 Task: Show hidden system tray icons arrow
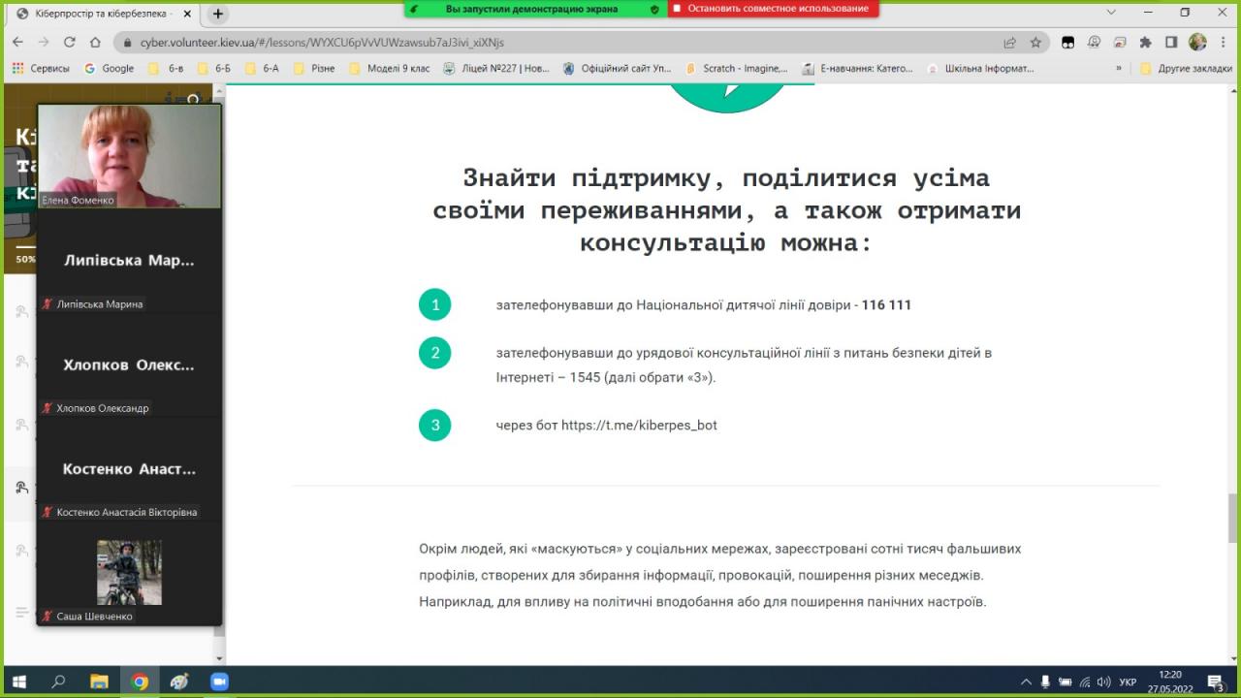[1027, 682]
